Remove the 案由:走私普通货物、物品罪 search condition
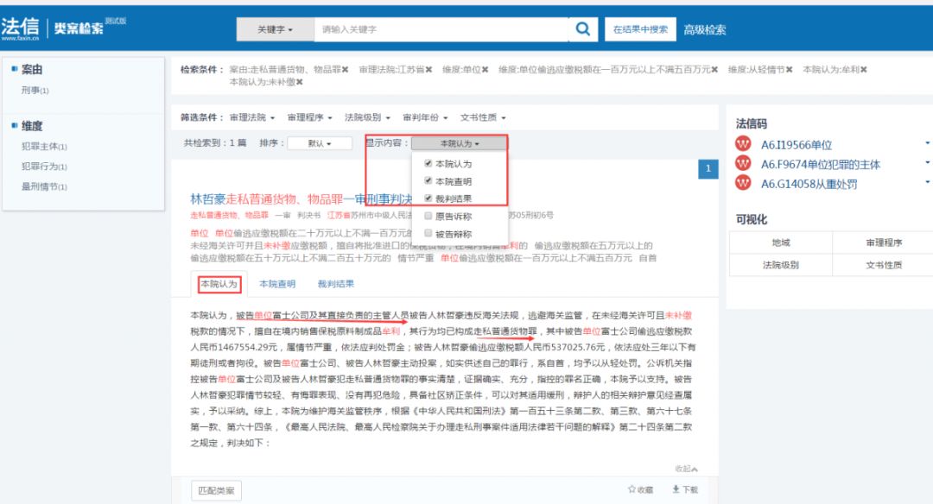933x504 pixels. click(345, 70)
